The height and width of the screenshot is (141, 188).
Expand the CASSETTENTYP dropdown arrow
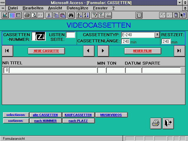coord(157,35)
